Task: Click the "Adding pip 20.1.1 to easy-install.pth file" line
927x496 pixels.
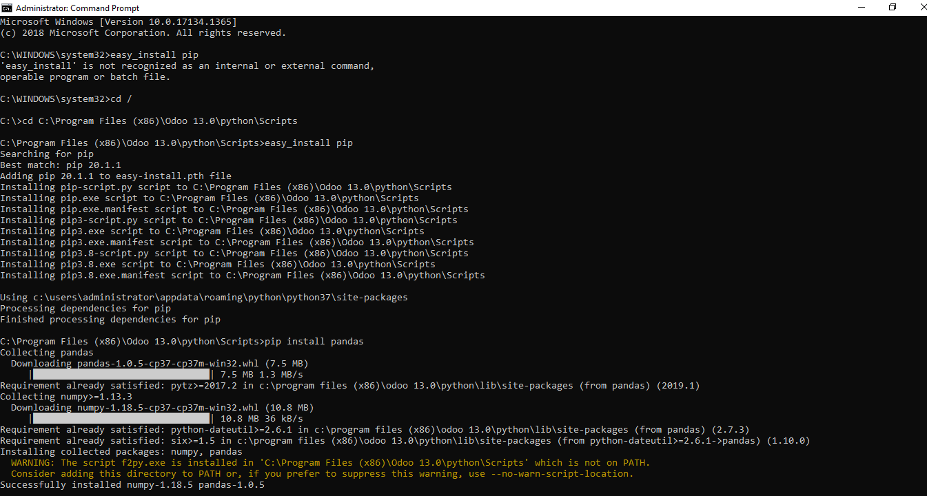Action: point(116,176)
